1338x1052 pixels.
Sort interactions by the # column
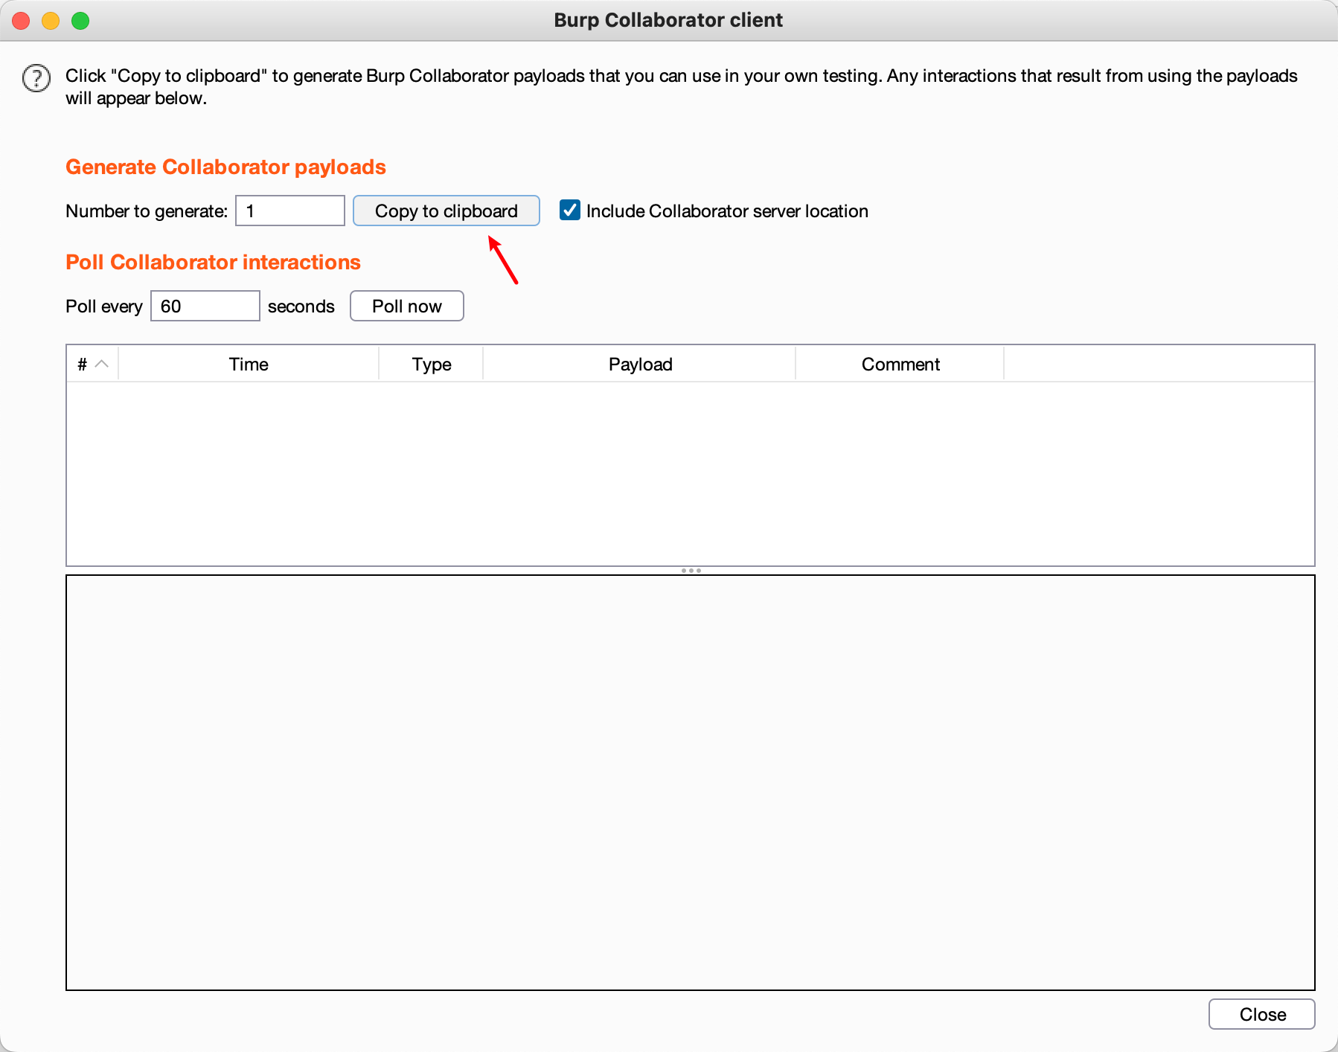tap(93, 365)
